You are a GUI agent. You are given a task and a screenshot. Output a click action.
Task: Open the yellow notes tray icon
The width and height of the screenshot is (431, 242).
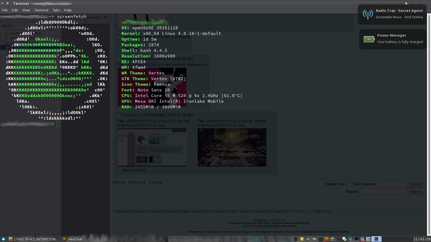302,239
